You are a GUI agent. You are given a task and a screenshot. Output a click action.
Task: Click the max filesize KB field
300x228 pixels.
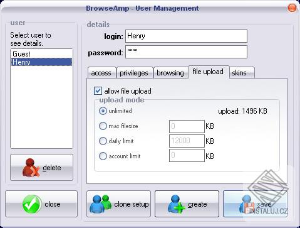[187, 126]
